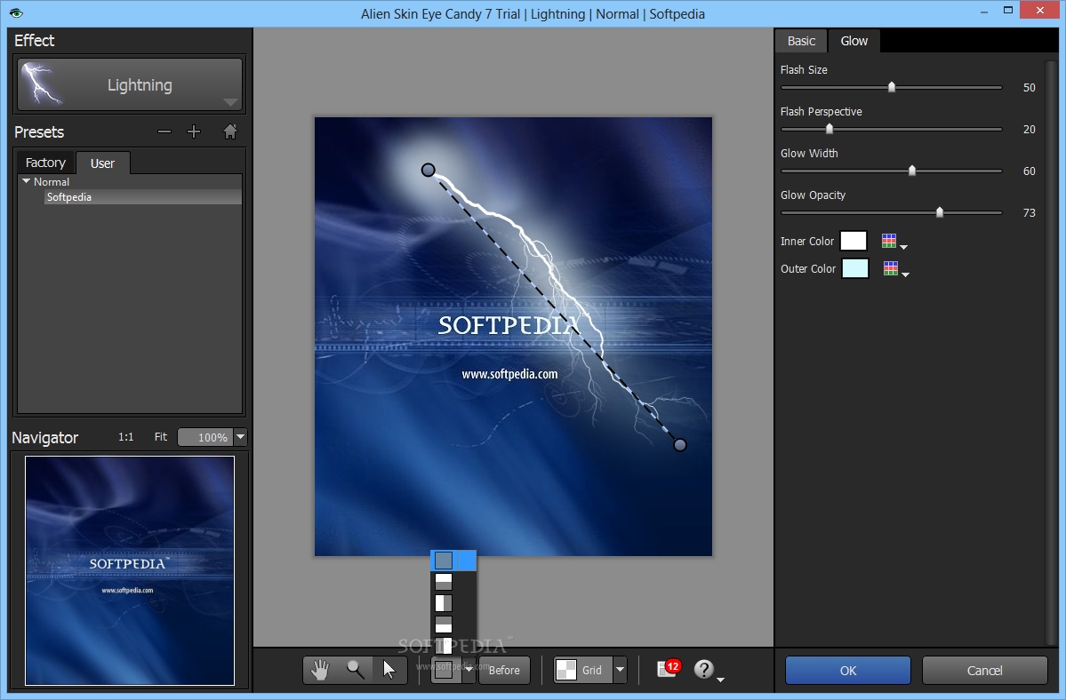Open the news notifications icon with 12 badge
Image resolution: width=1066 pixels, height=700 pixels.
tap(669, 669)
